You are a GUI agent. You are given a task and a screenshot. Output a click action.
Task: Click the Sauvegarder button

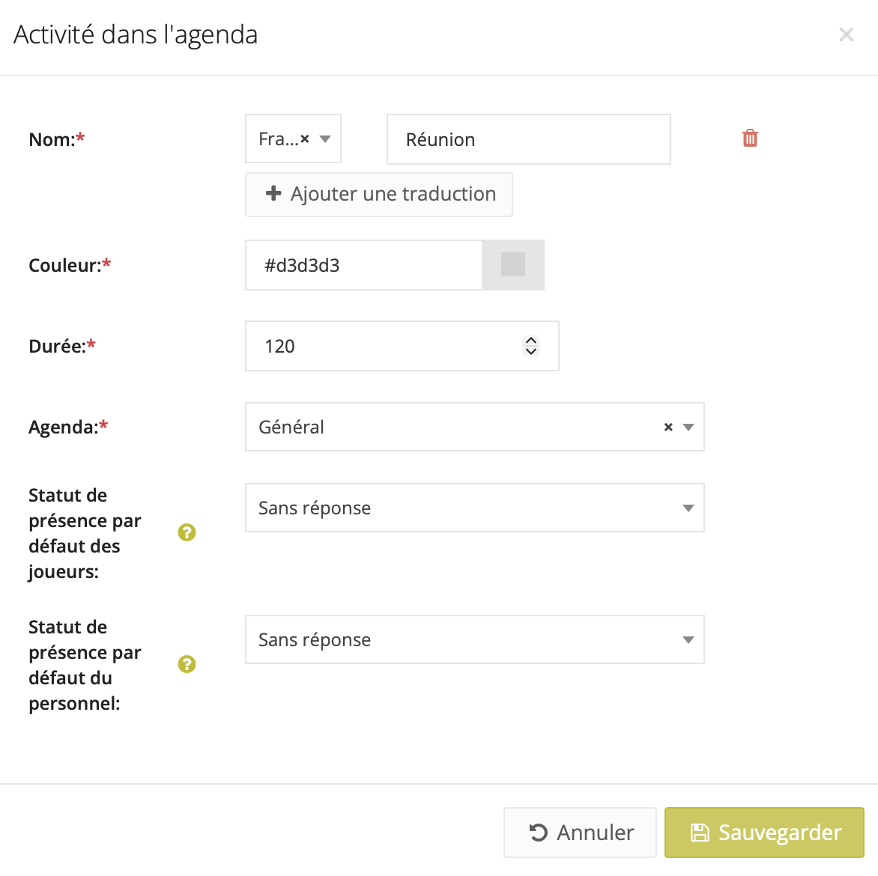coord(764,832)
